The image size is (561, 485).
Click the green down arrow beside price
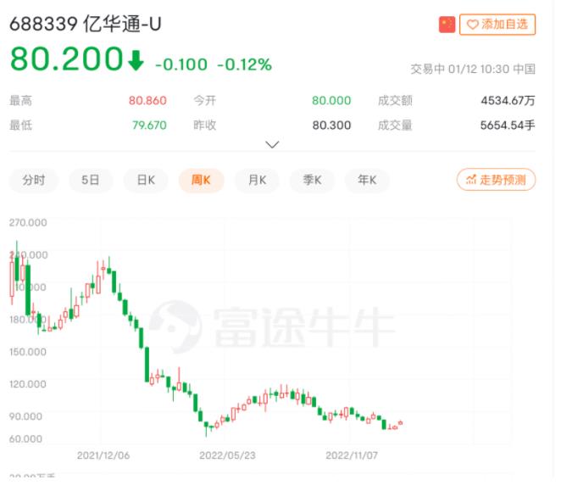click(x=136, y=62)
